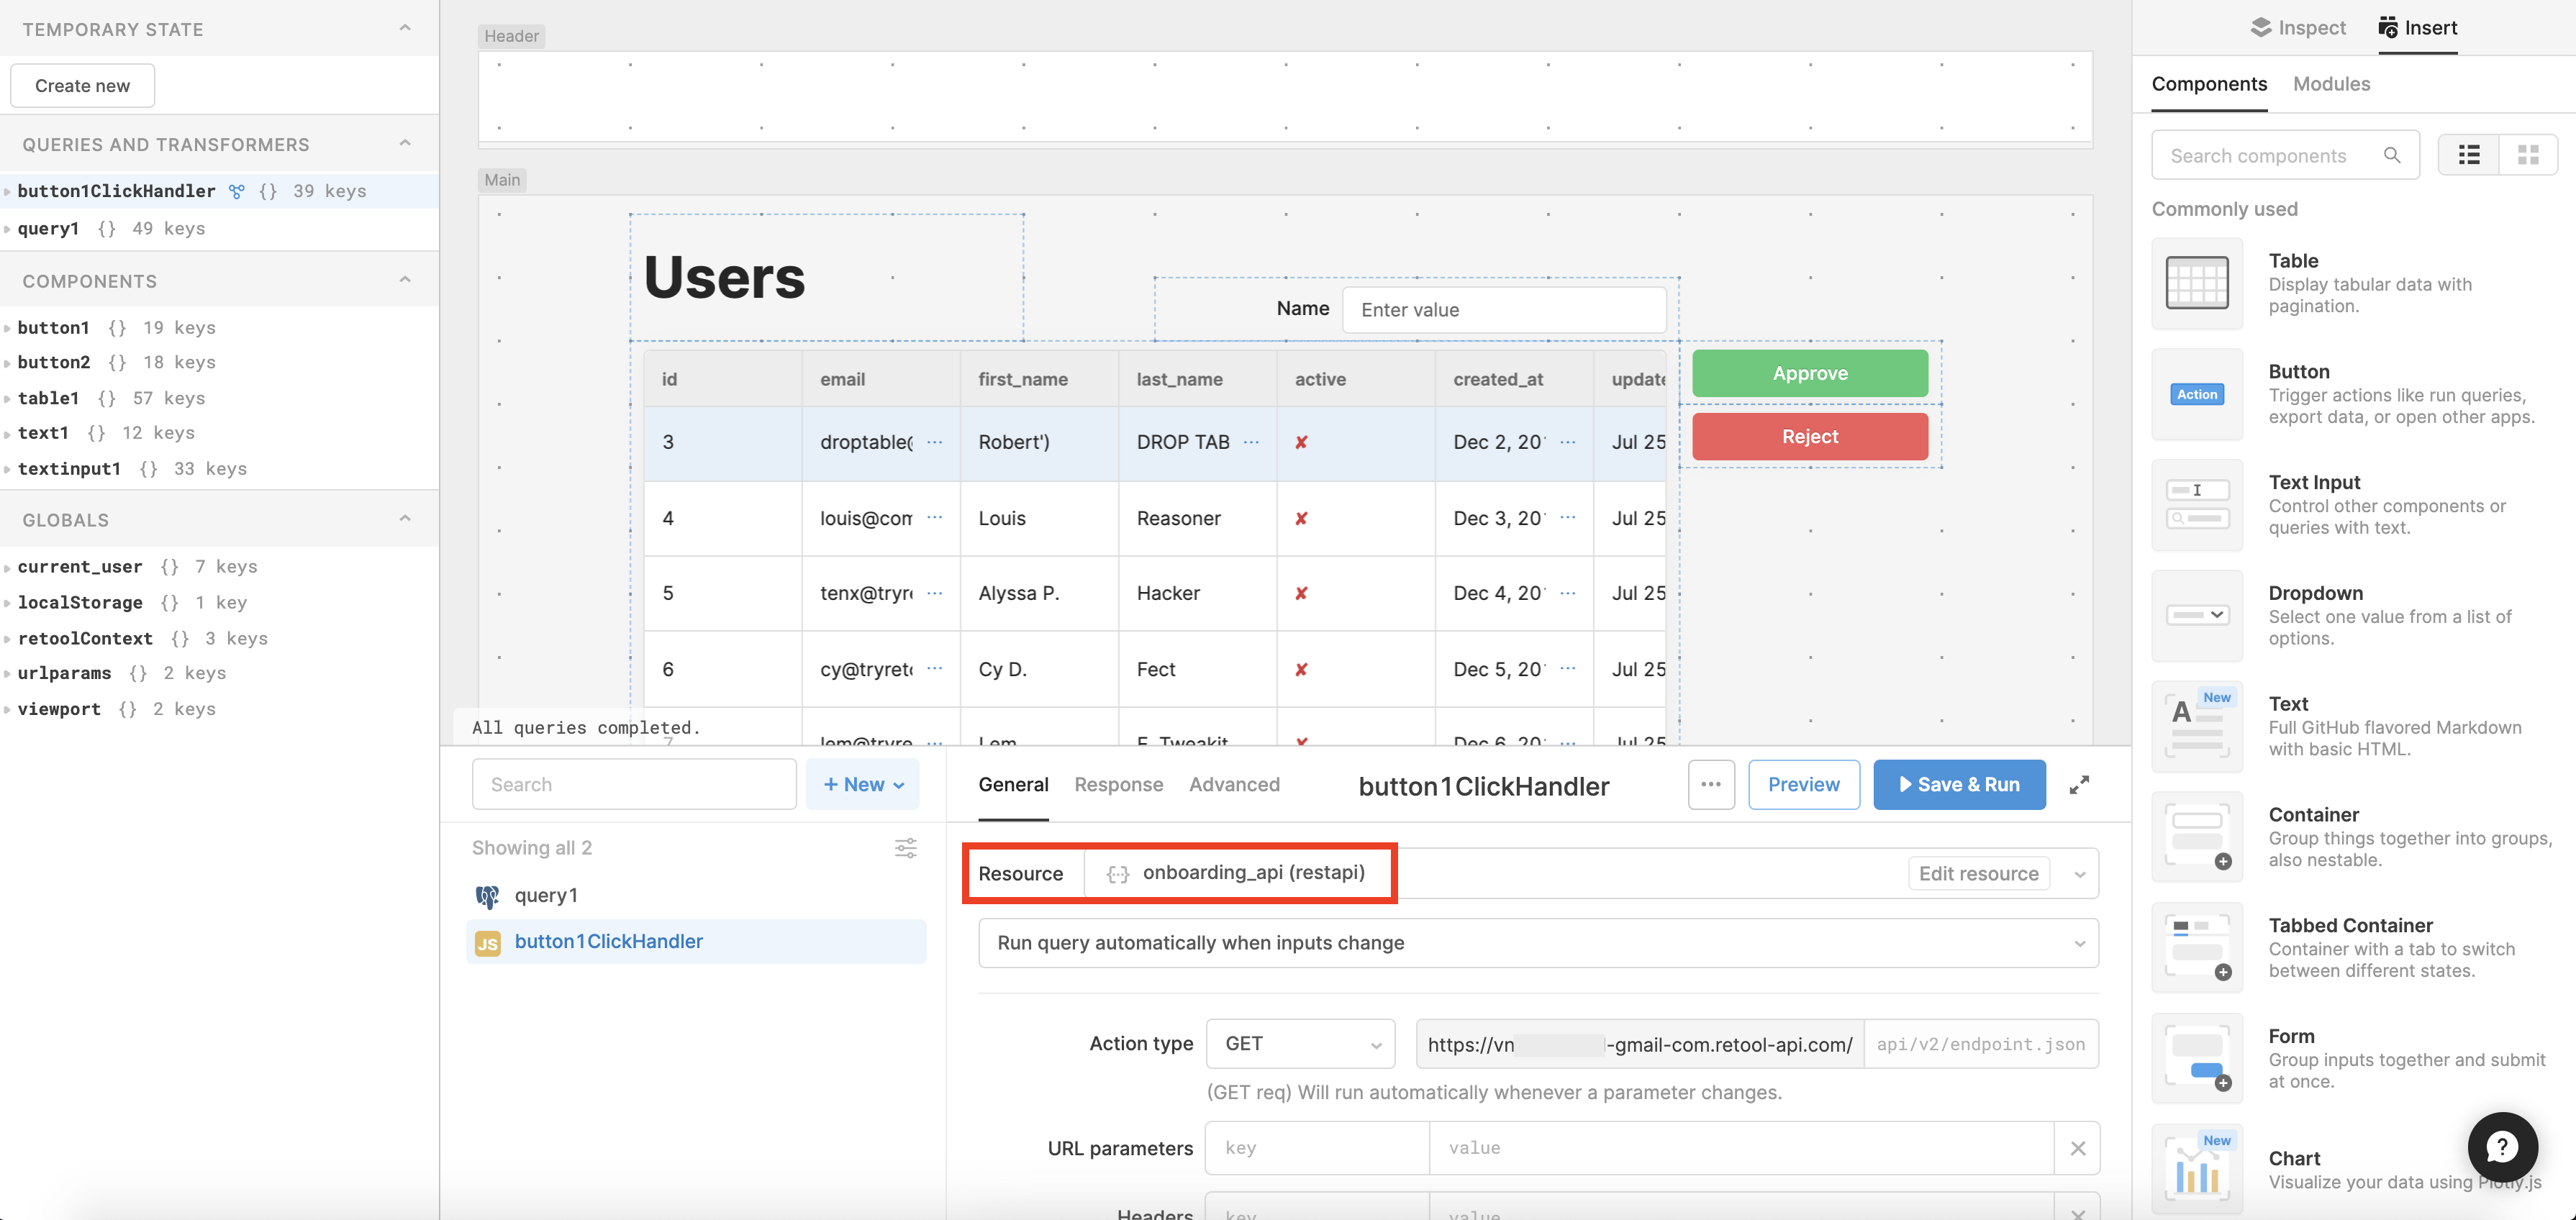Image resolution: width=2576 pixels, height=1220 pixels.
Task: Click the Users heading text
Action: click(724, 277)
